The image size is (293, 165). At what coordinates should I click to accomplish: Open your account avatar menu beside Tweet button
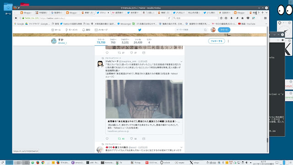tap(213, 30)
